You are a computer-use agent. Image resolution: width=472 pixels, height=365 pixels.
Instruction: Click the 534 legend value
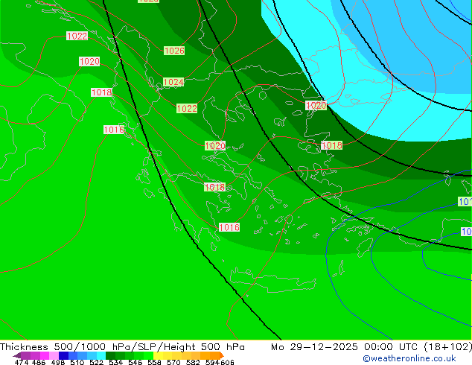coord(115,362)
